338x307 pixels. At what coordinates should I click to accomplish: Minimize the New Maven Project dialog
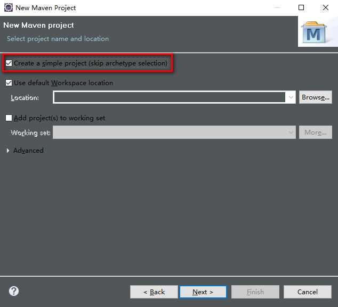tap(277, 8)
